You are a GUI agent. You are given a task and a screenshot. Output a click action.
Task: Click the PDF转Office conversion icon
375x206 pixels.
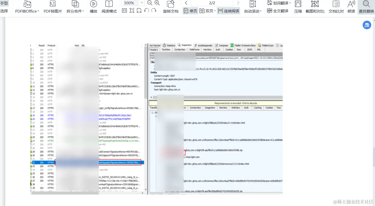(x=27, y=4)
